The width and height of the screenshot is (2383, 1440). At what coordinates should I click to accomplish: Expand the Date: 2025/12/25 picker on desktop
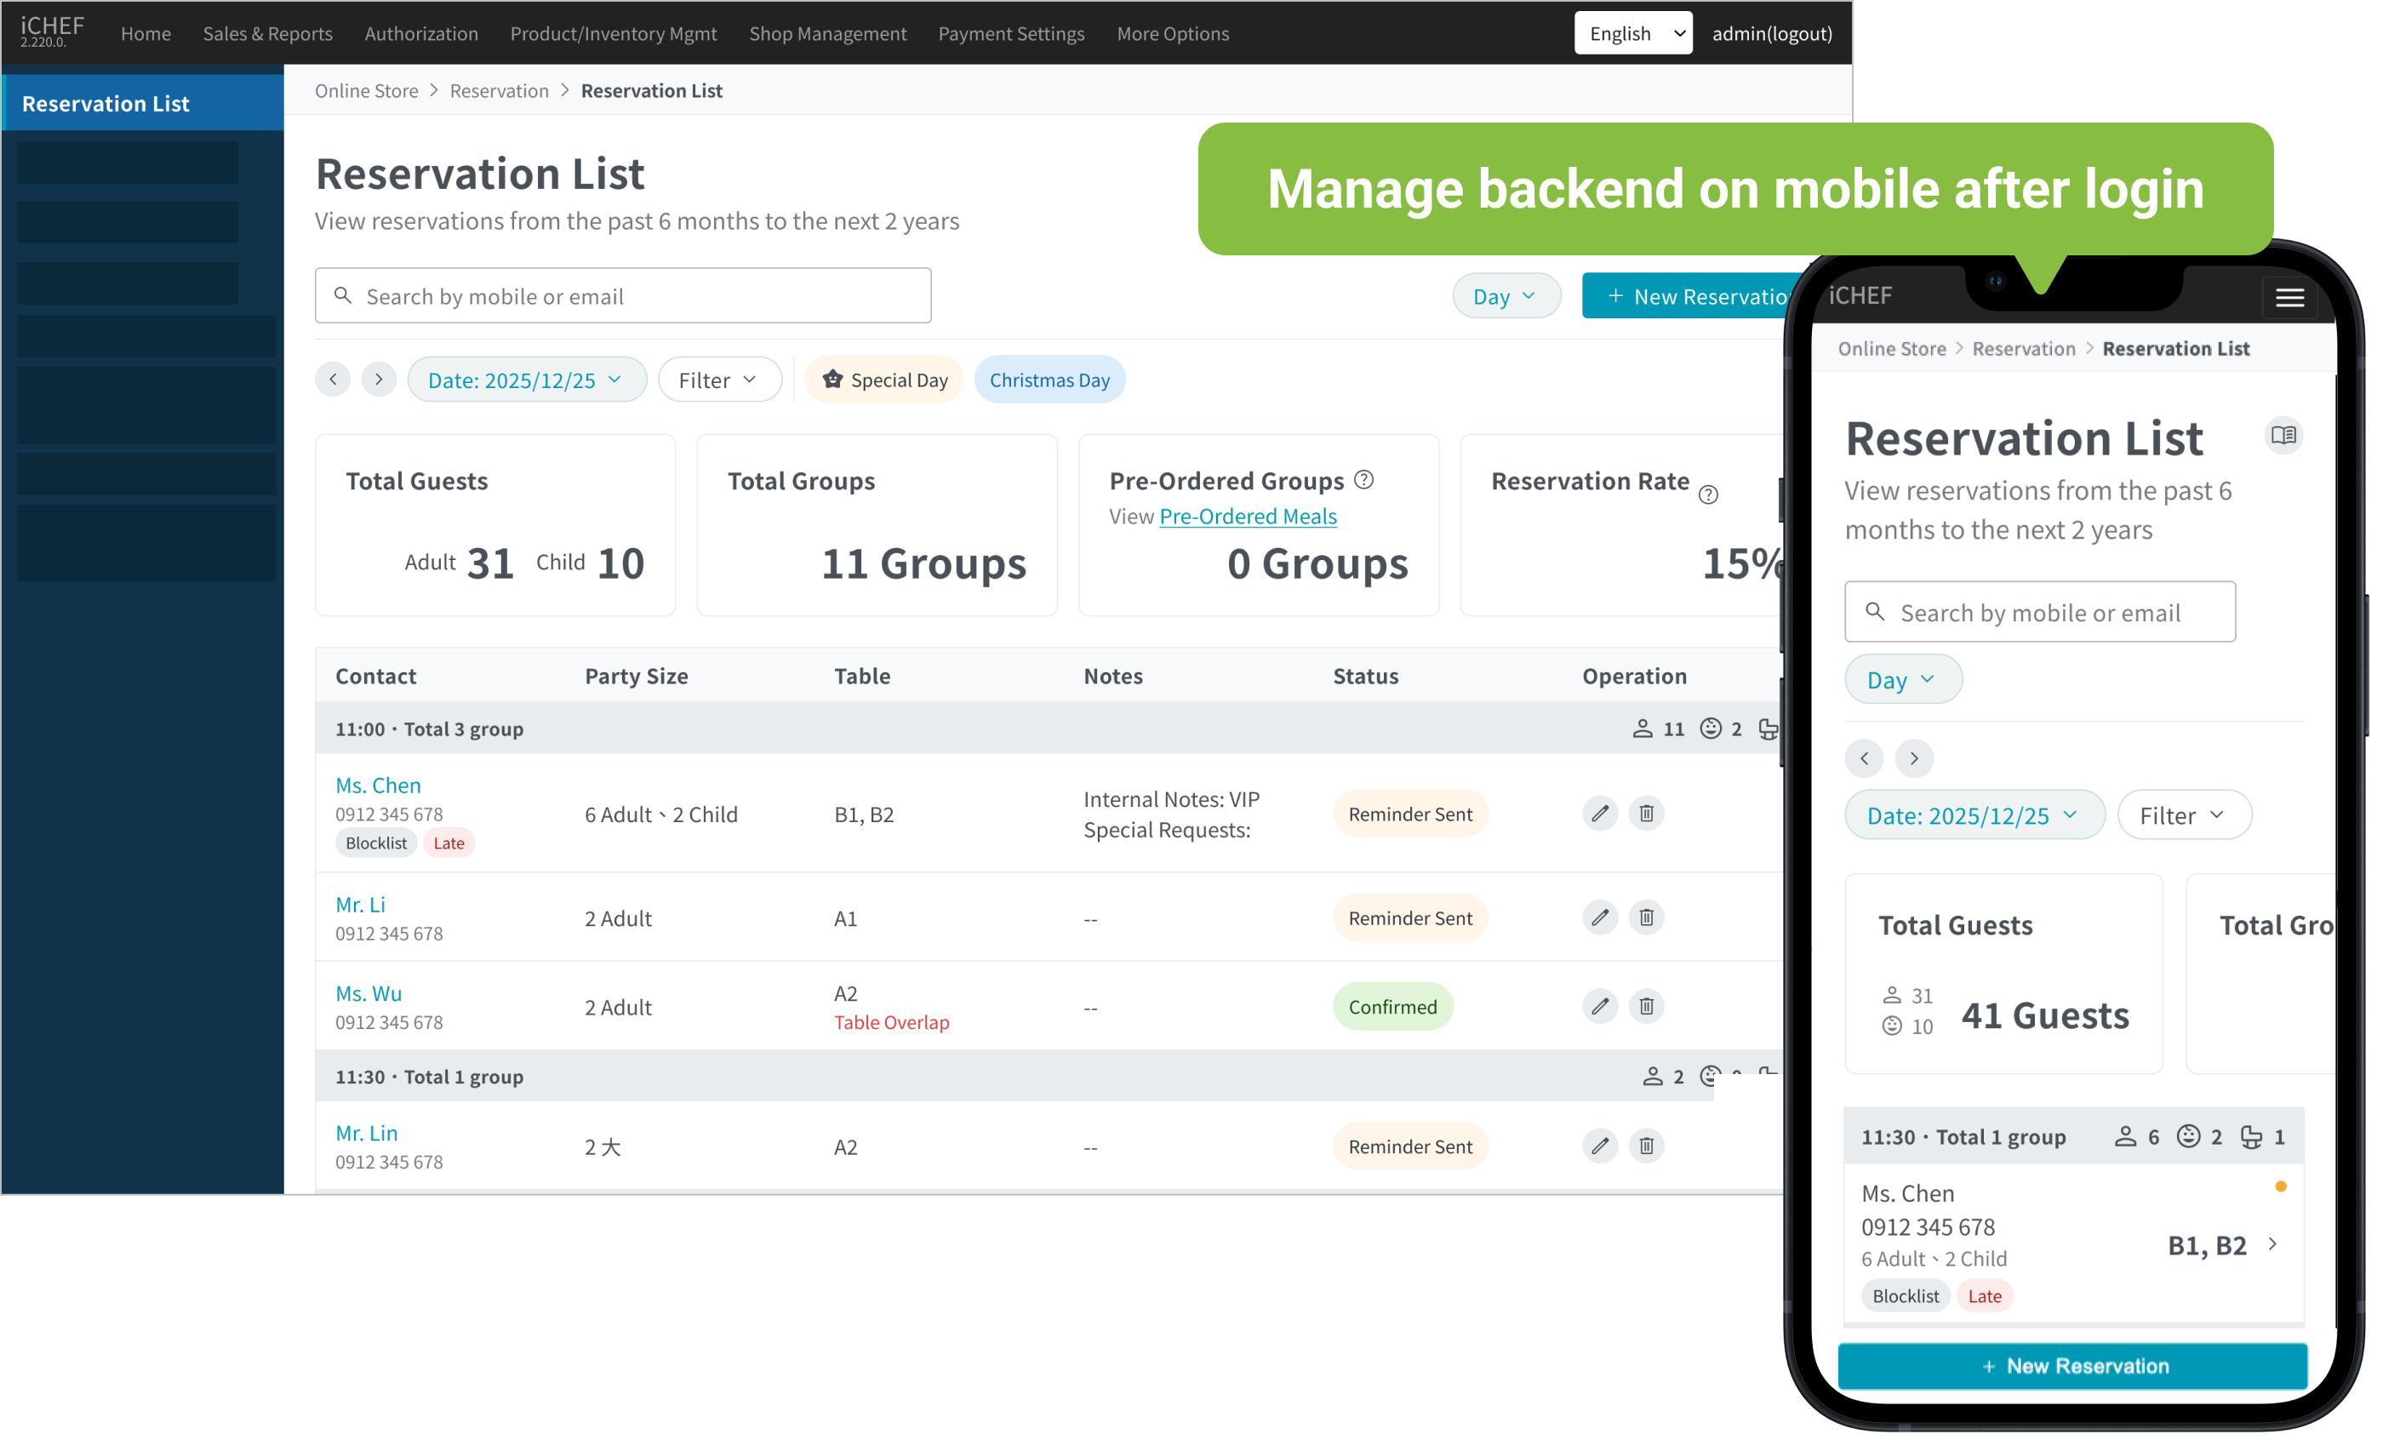click(526, 380)
